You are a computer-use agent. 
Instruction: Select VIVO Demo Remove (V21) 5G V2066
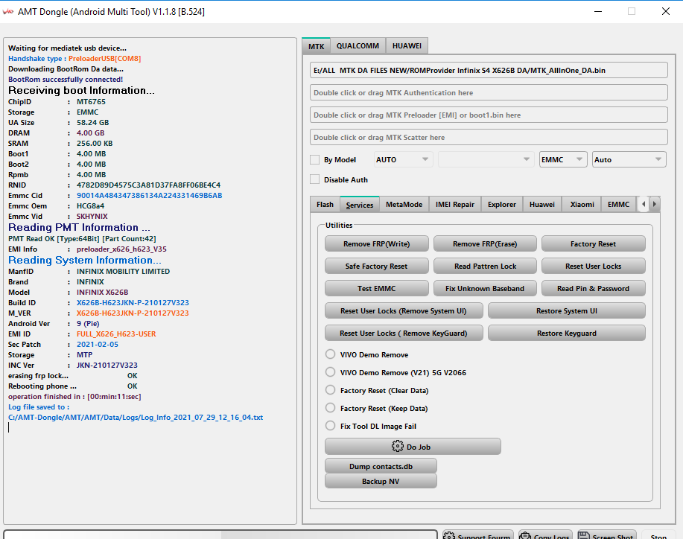pyautogui.click(x=331, y=372)
